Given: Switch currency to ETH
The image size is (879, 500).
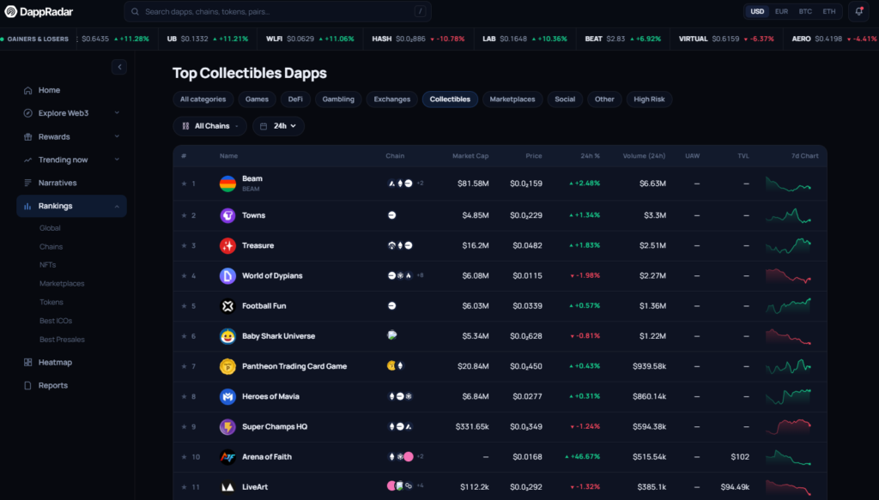Looking at the screenshot, I should point(829,11).
